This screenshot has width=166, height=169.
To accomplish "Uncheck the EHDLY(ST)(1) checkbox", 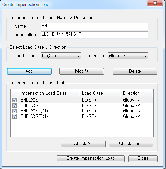I will (14, 117).
